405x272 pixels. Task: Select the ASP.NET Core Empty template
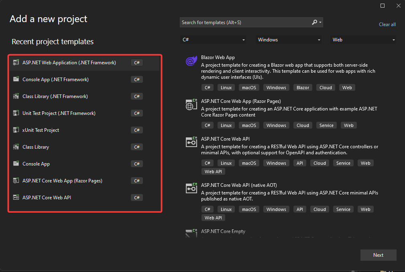[223, 232]
